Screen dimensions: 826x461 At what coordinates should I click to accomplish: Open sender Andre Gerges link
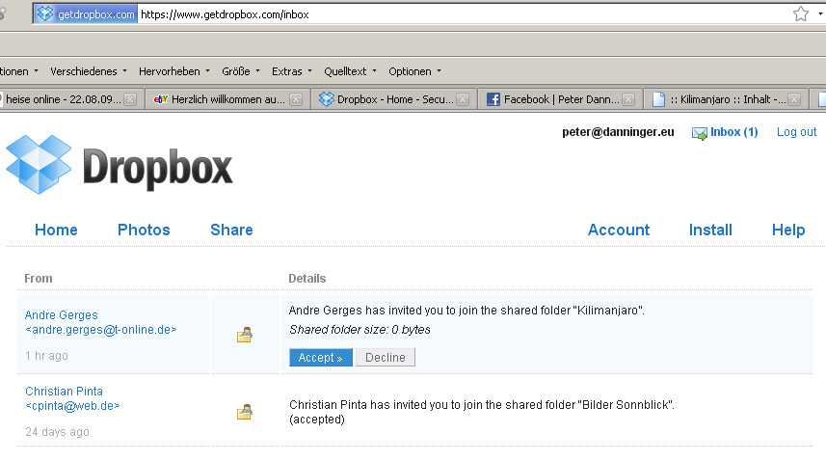coord(61,315)
